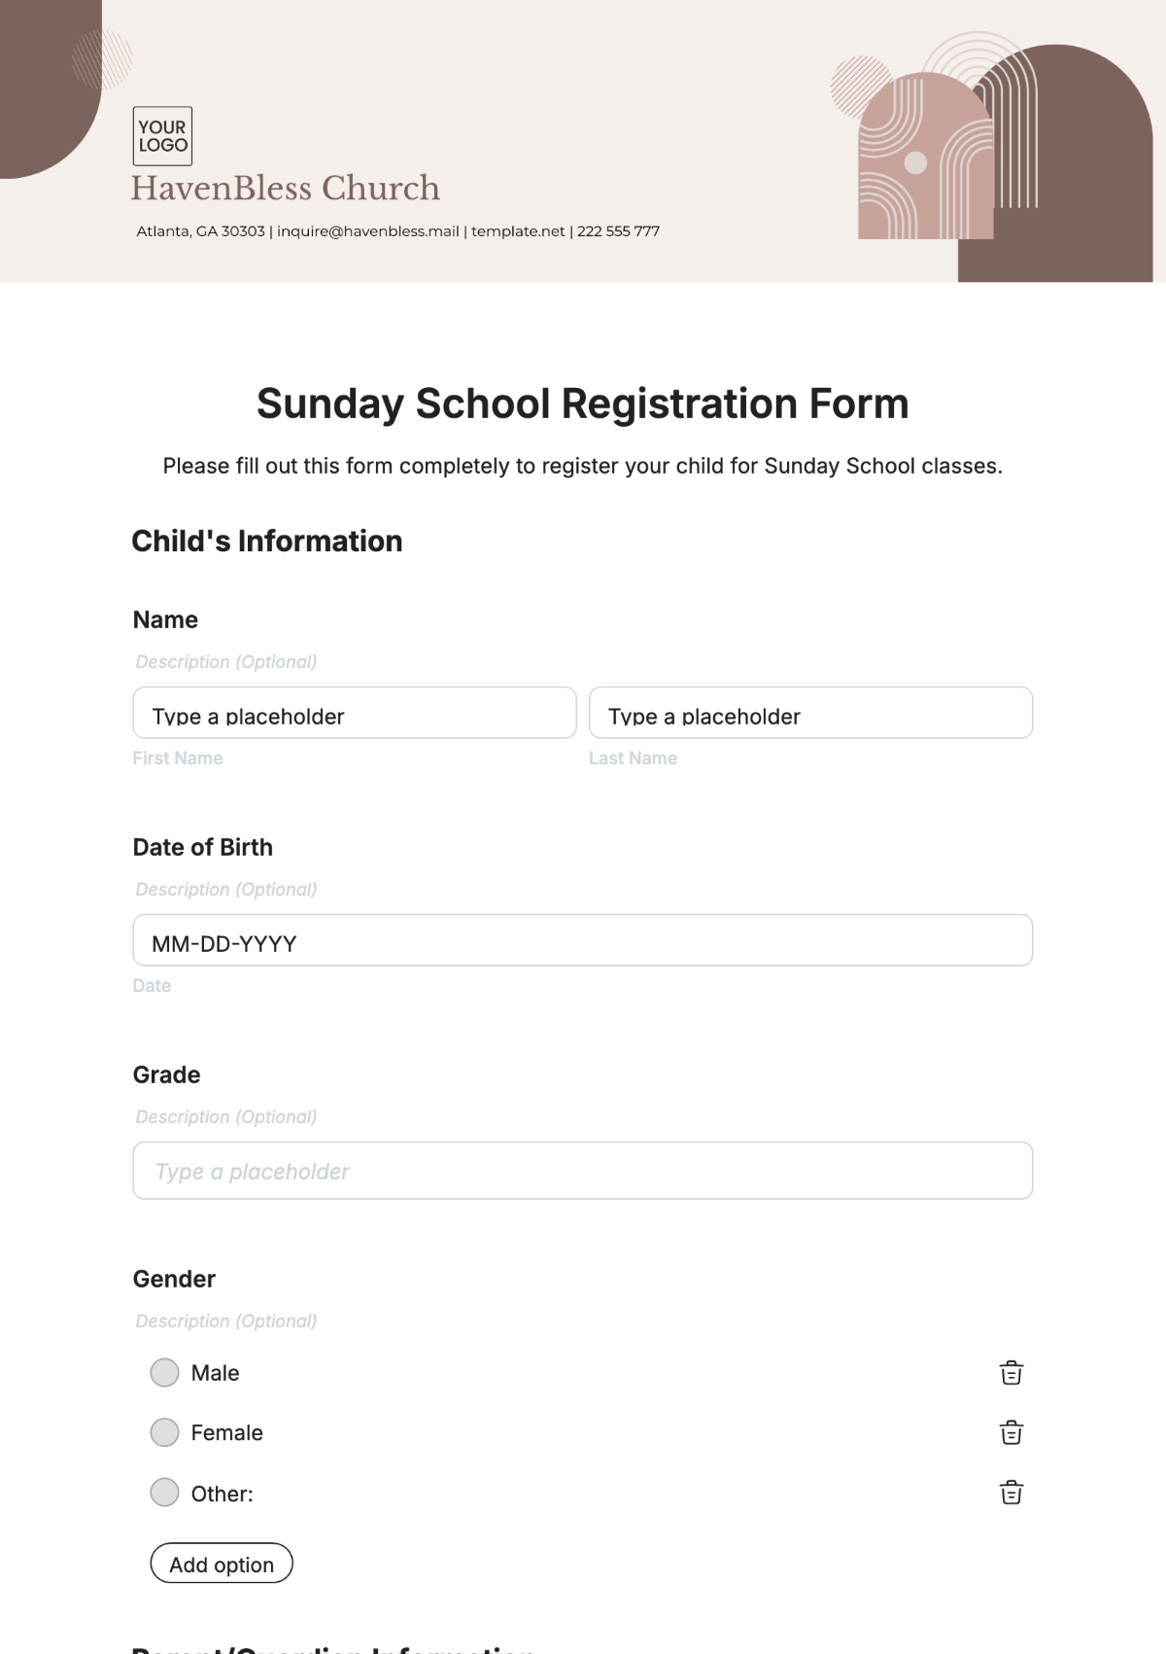Click the Add option button
This screenshot has width=1166, height=1654.
tap(222, 1564)
